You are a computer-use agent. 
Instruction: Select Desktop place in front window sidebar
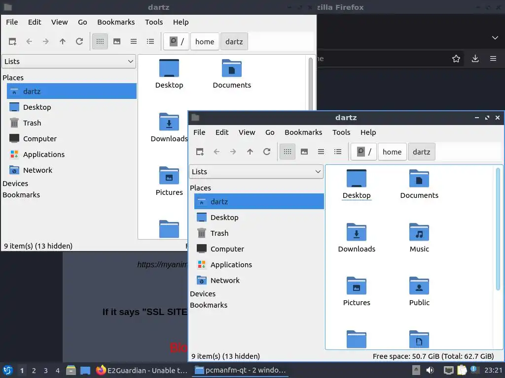pos(259,217)
